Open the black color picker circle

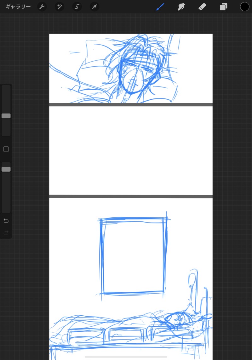click(245, 7)
